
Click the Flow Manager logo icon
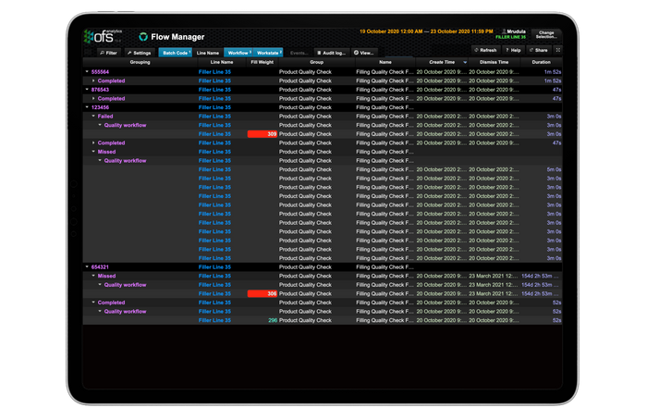tap(143, 36)
